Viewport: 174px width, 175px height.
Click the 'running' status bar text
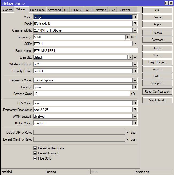pos(51,172)
